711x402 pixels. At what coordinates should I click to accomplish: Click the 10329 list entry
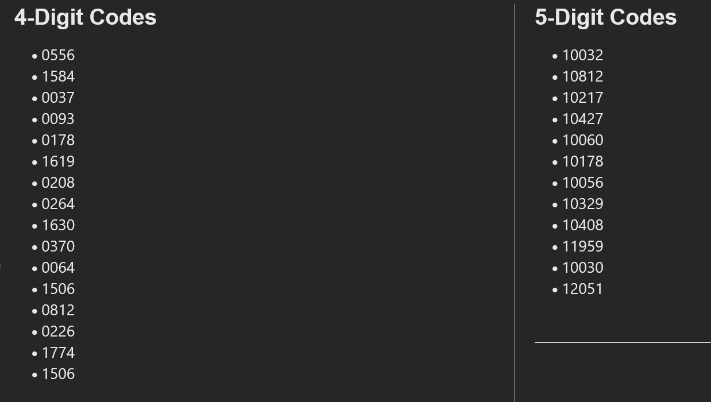coord(582,204)
